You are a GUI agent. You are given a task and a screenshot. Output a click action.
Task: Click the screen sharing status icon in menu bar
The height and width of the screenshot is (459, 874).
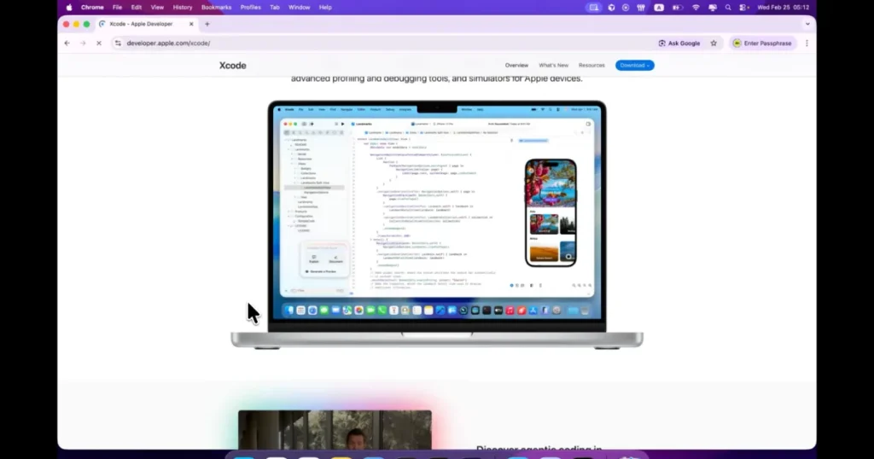click(594, 7)
